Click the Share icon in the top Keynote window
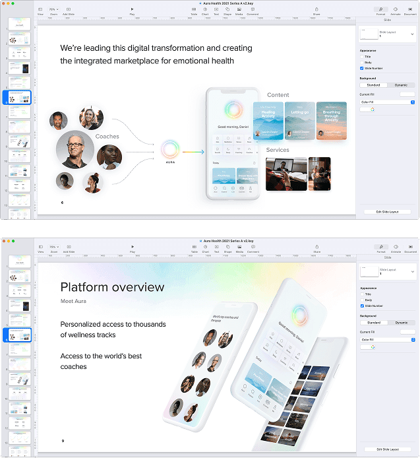Screen dimensions: 420x458 tap(316, 9)
